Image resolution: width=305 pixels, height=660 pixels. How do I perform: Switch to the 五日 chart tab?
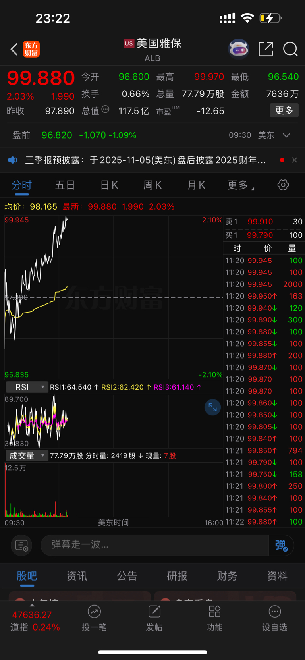65,185
